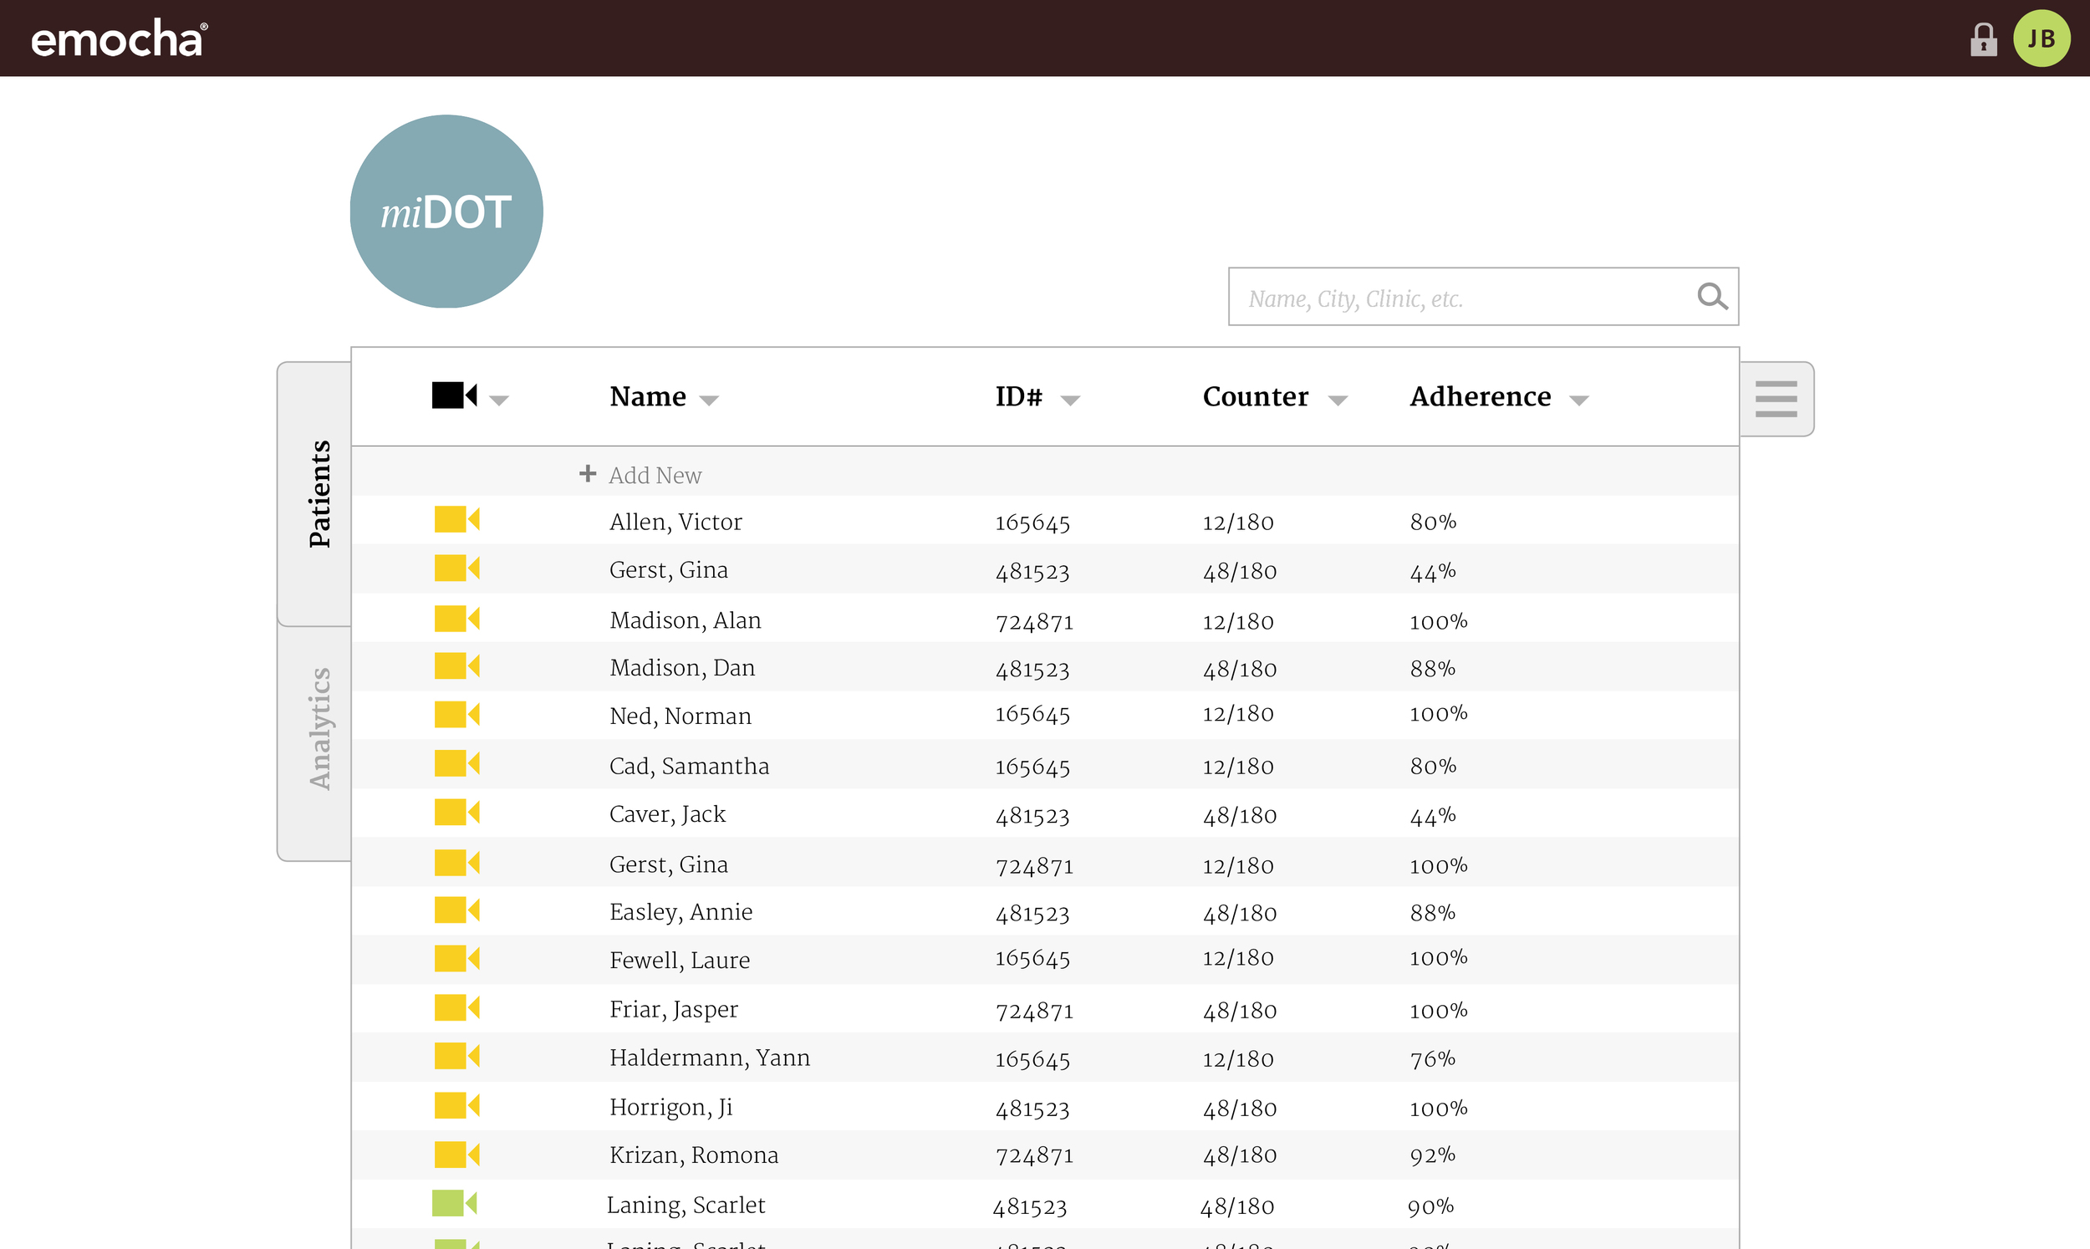Open video for Cad, Samantha
This screenshot has height=1249, width=2090.
click(x=456, y=763)
